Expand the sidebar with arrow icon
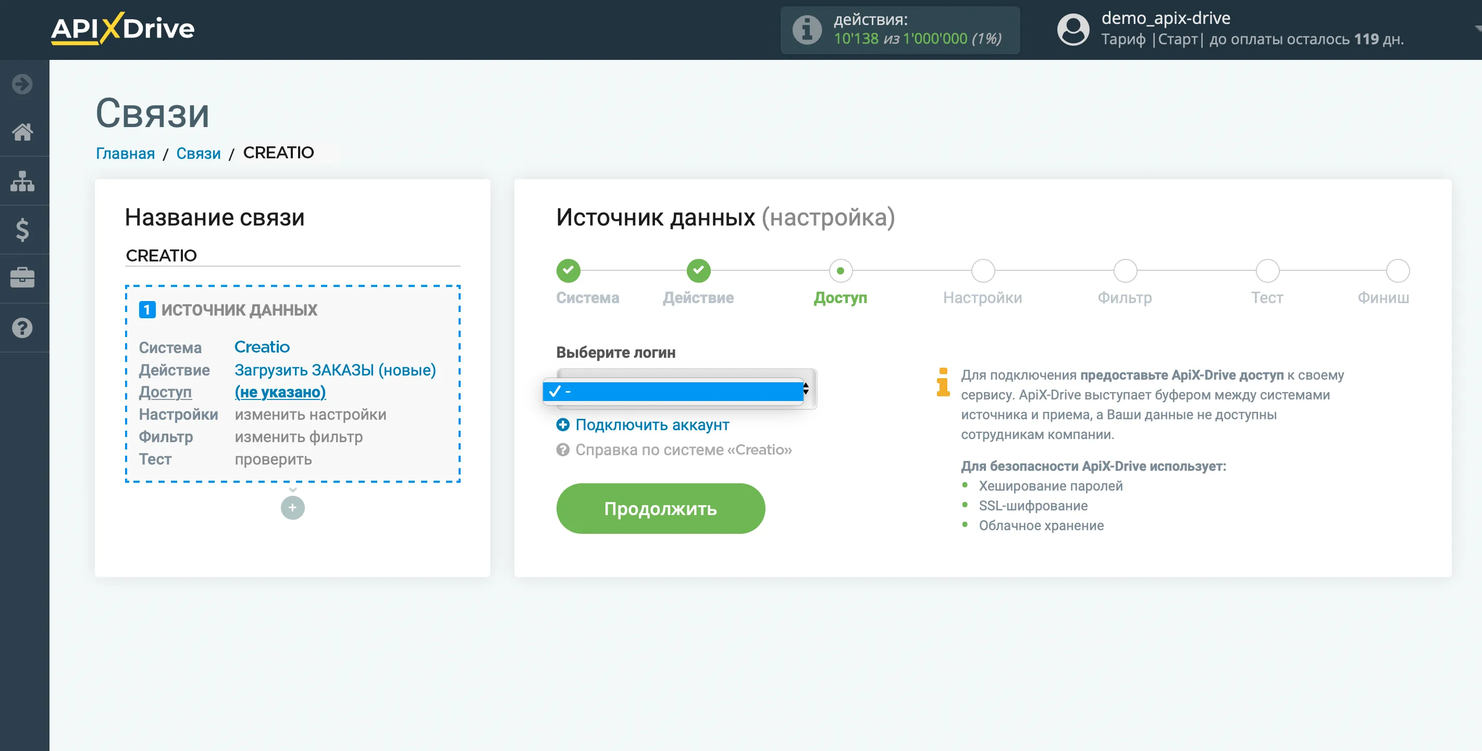This screenshot has height=751, width=1482. click(x=22, y=84)
